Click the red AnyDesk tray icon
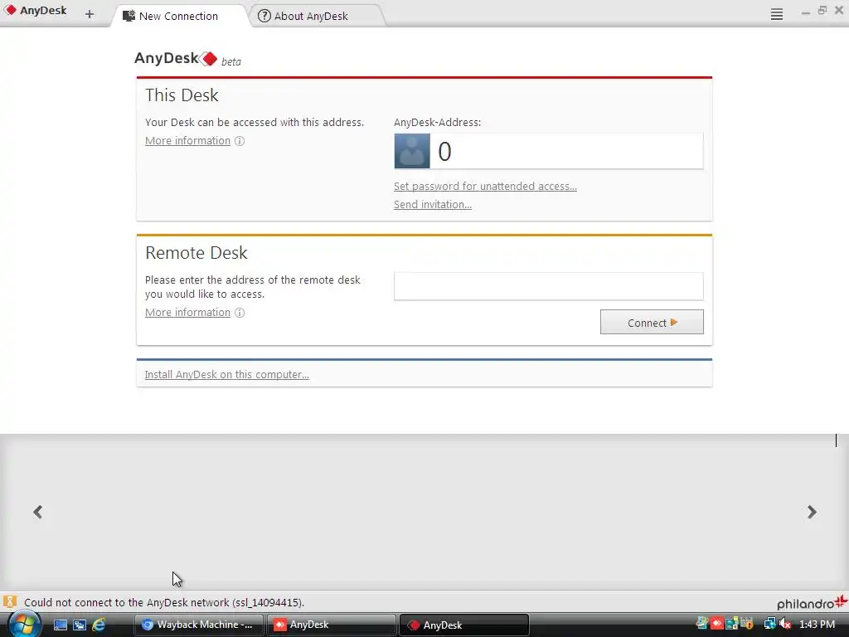849x637 pixels. click(x=717, y=624)
